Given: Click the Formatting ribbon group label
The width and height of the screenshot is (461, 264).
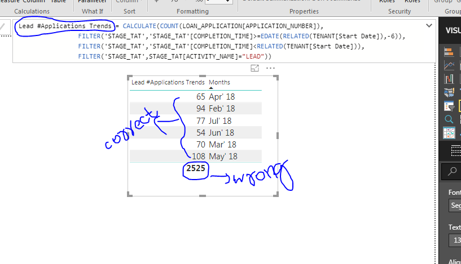Looking at the screenshot, I should tap(192, 11).
